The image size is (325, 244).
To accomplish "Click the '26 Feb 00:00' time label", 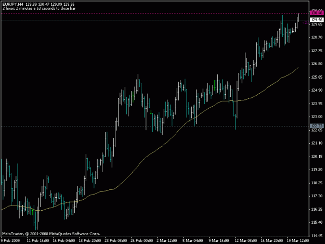I will pos(142,241).
